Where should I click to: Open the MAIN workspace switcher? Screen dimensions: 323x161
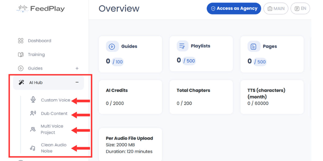[x=276, y=9]
